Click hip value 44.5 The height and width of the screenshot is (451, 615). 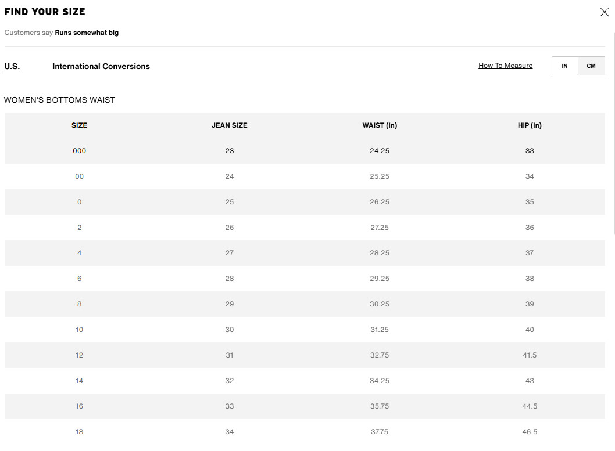[530, 406]
